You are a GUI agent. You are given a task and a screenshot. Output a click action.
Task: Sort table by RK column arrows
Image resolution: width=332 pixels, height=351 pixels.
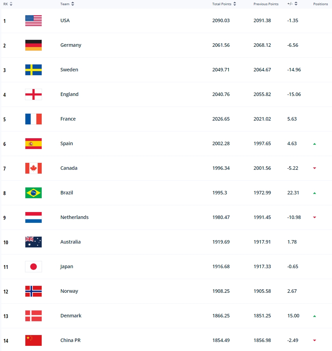[11, 4]
